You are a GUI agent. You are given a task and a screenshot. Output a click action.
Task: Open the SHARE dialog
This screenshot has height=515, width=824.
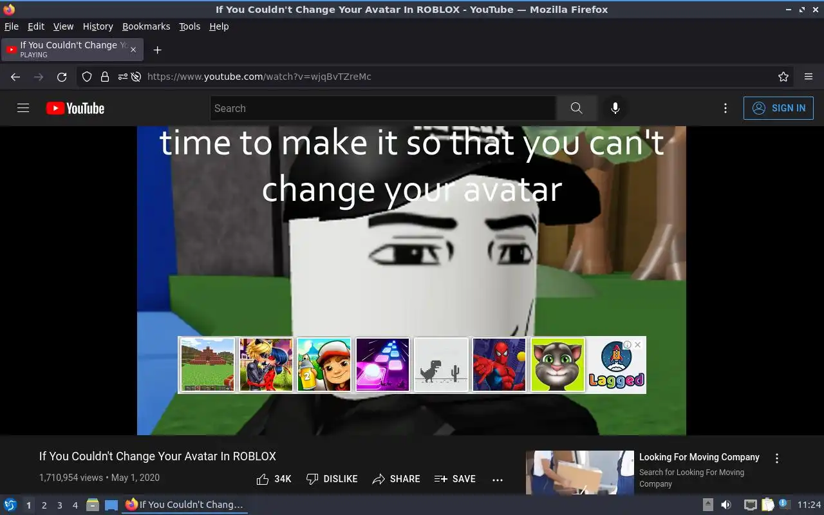pyautogui.click(x=396, y=479)
